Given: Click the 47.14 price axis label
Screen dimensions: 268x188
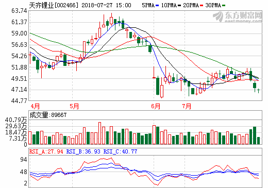Looking at the screenshot, I should [19, 90].
